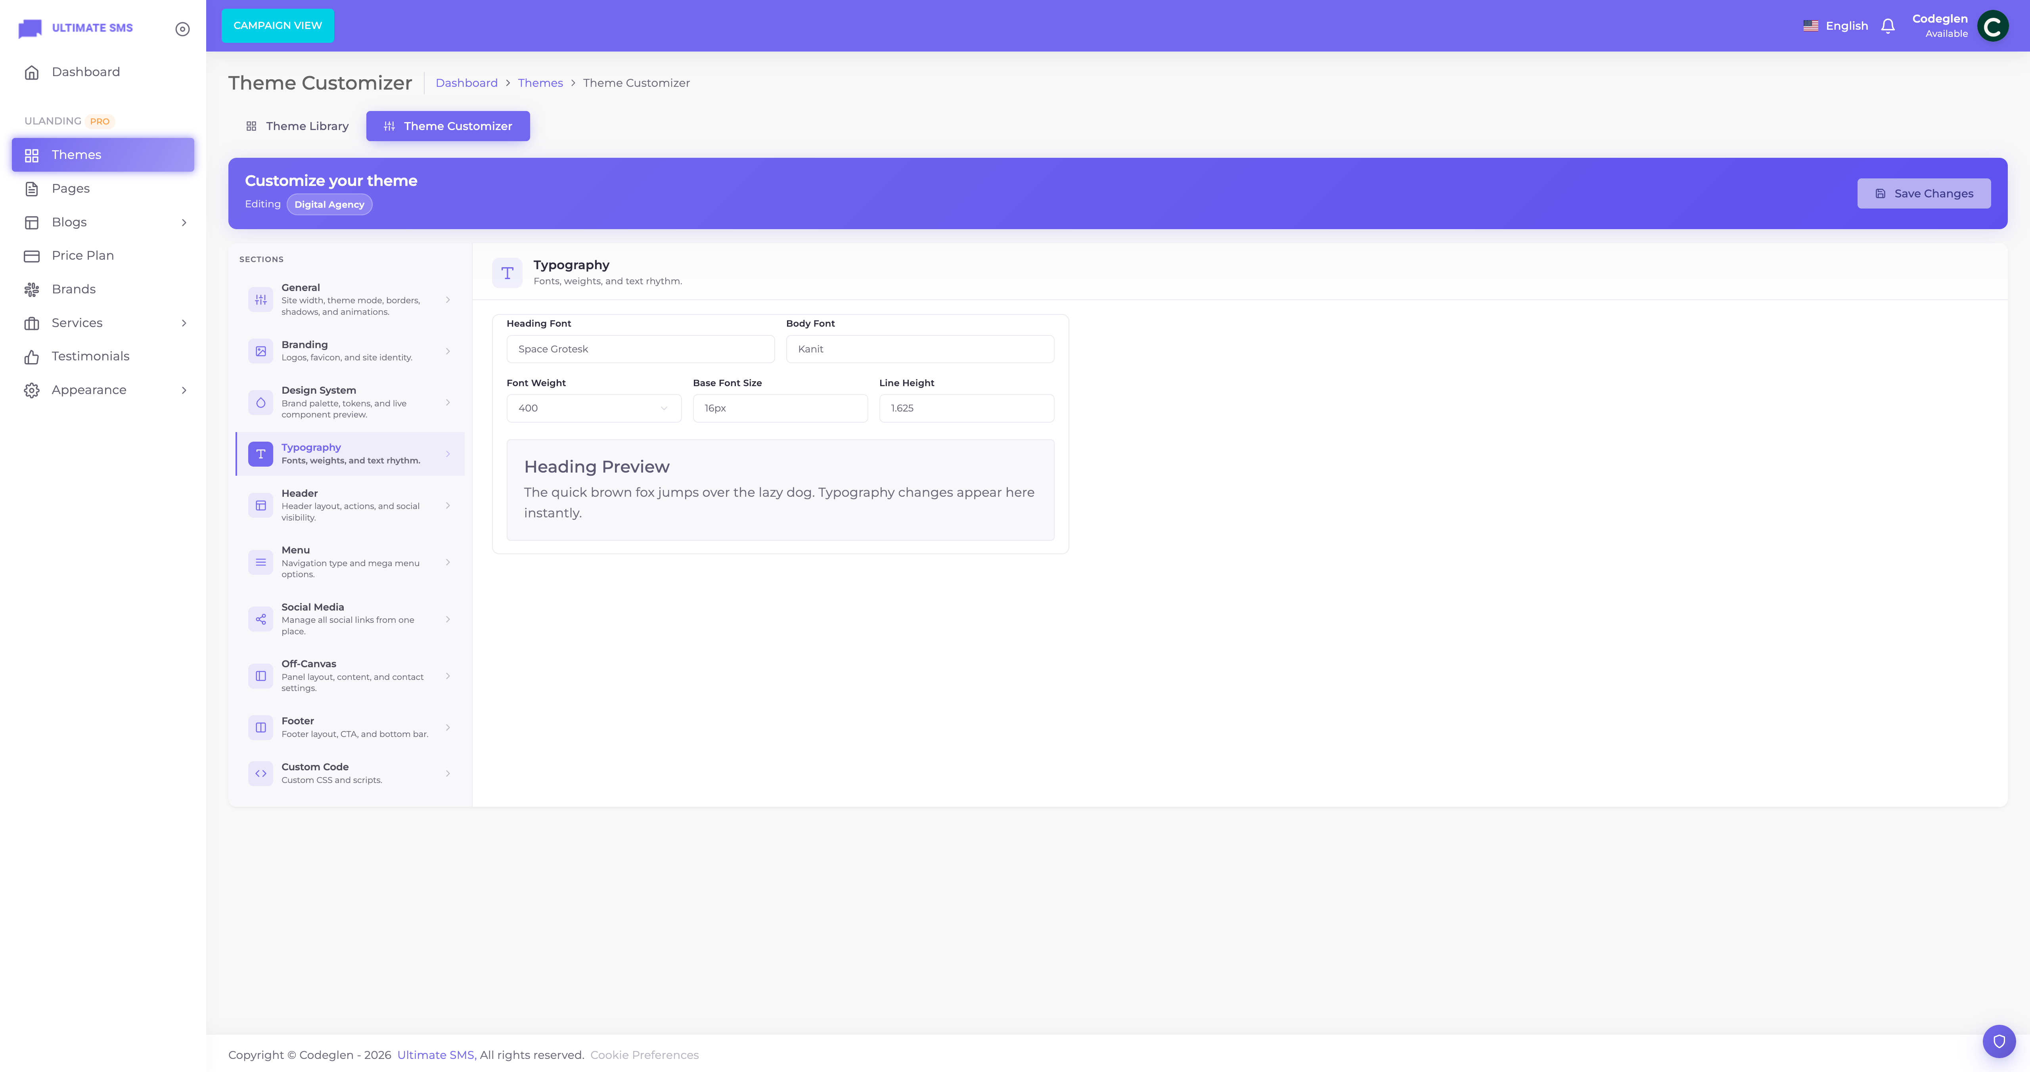Expand the Services sidebar submenu
Image resolution: width=2030 pixels, height=1072 pixels.
pos(184,323)
